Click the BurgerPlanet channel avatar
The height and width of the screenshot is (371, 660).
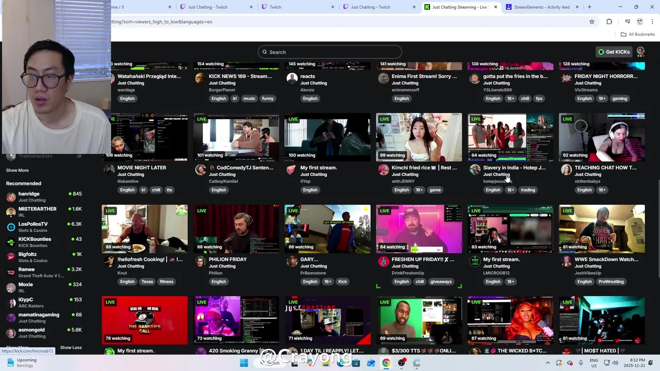(200, 78)
